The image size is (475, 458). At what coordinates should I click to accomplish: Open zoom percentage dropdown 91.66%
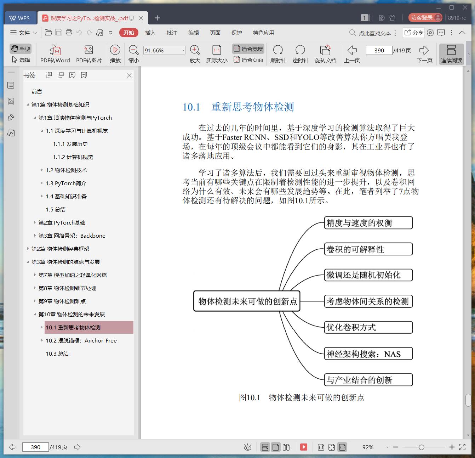[x=183, y=50]
